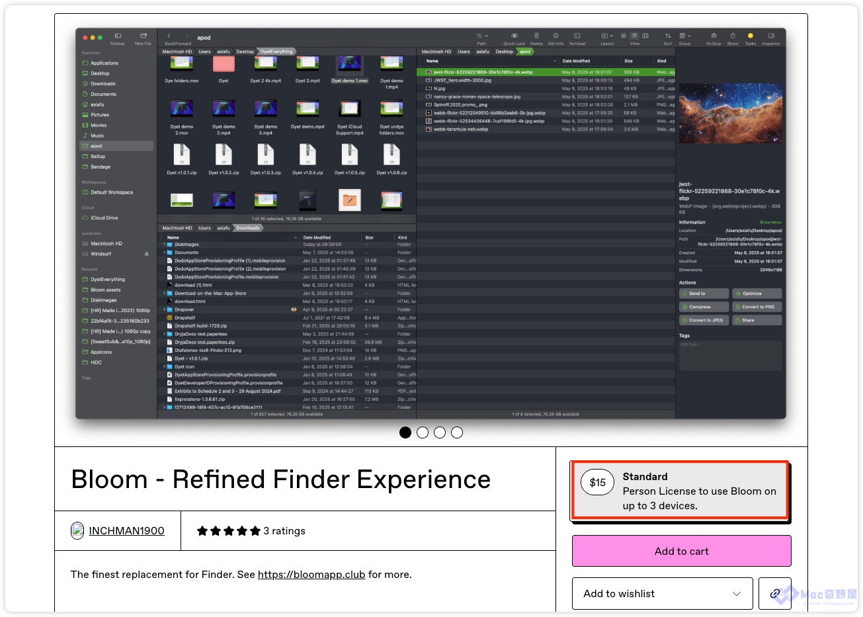Image resolution: width=863 pixels, height=617 pixels.
Task: Expand the Dropover folder row
Action: (x=165, y=309)
